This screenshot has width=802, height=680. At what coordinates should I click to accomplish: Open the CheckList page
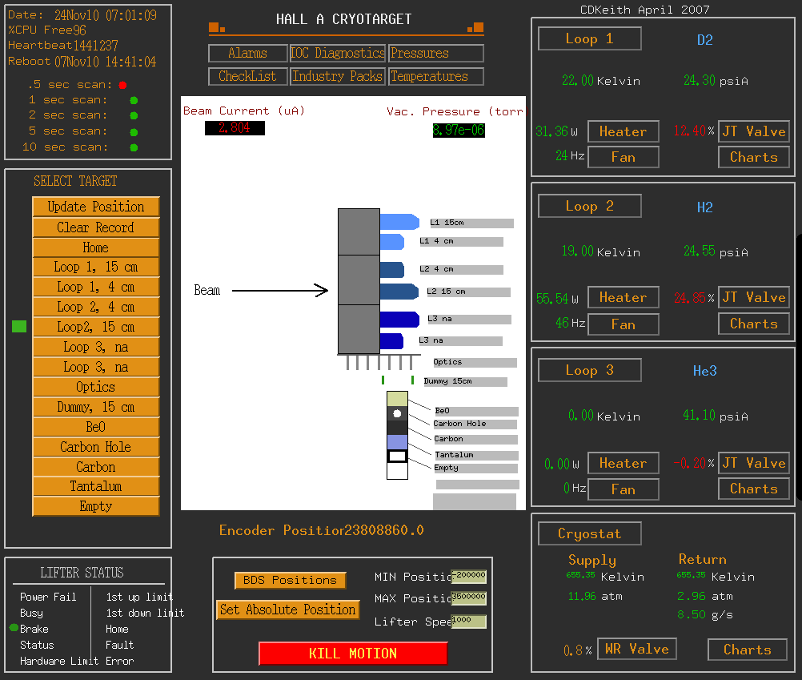click(247, 76)
